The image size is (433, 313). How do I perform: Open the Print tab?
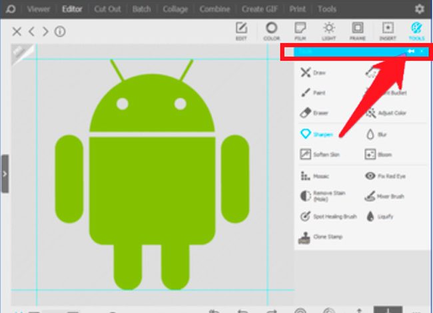pos(297,9)
